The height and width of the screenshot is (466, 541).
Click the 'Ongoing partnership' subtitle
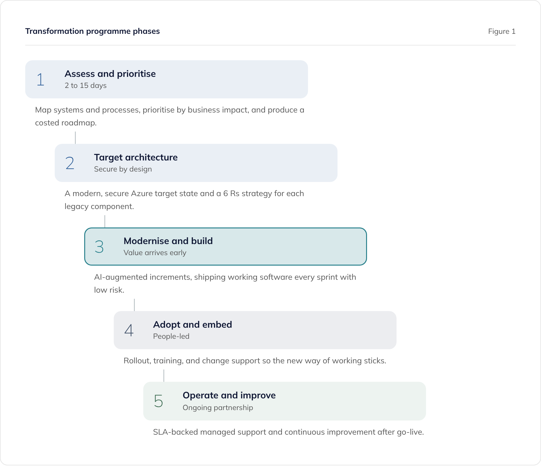218,408
